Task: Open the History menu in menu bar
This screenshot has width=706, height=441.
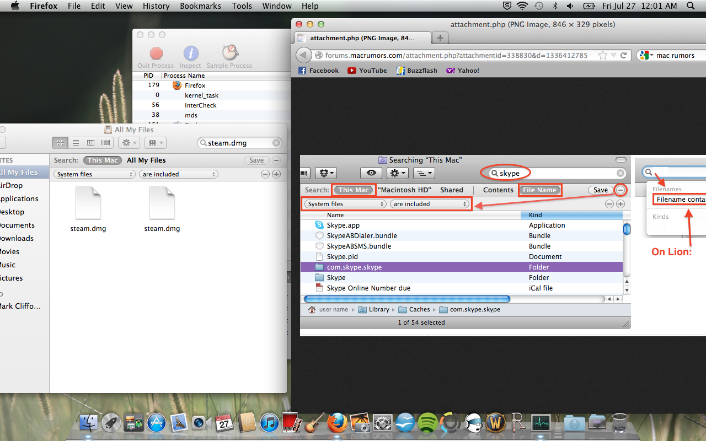Action: [156, 6]
